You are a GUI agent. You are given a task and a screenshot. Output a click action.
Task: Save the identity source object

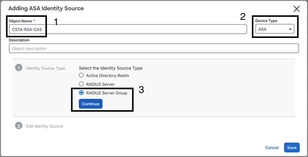click(292, 148)
